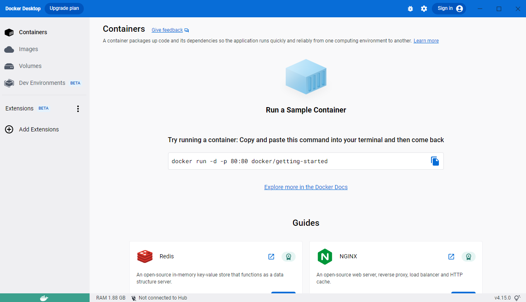Copy the docker run command
The image size is (526, 302).
(x=435, y=161)
